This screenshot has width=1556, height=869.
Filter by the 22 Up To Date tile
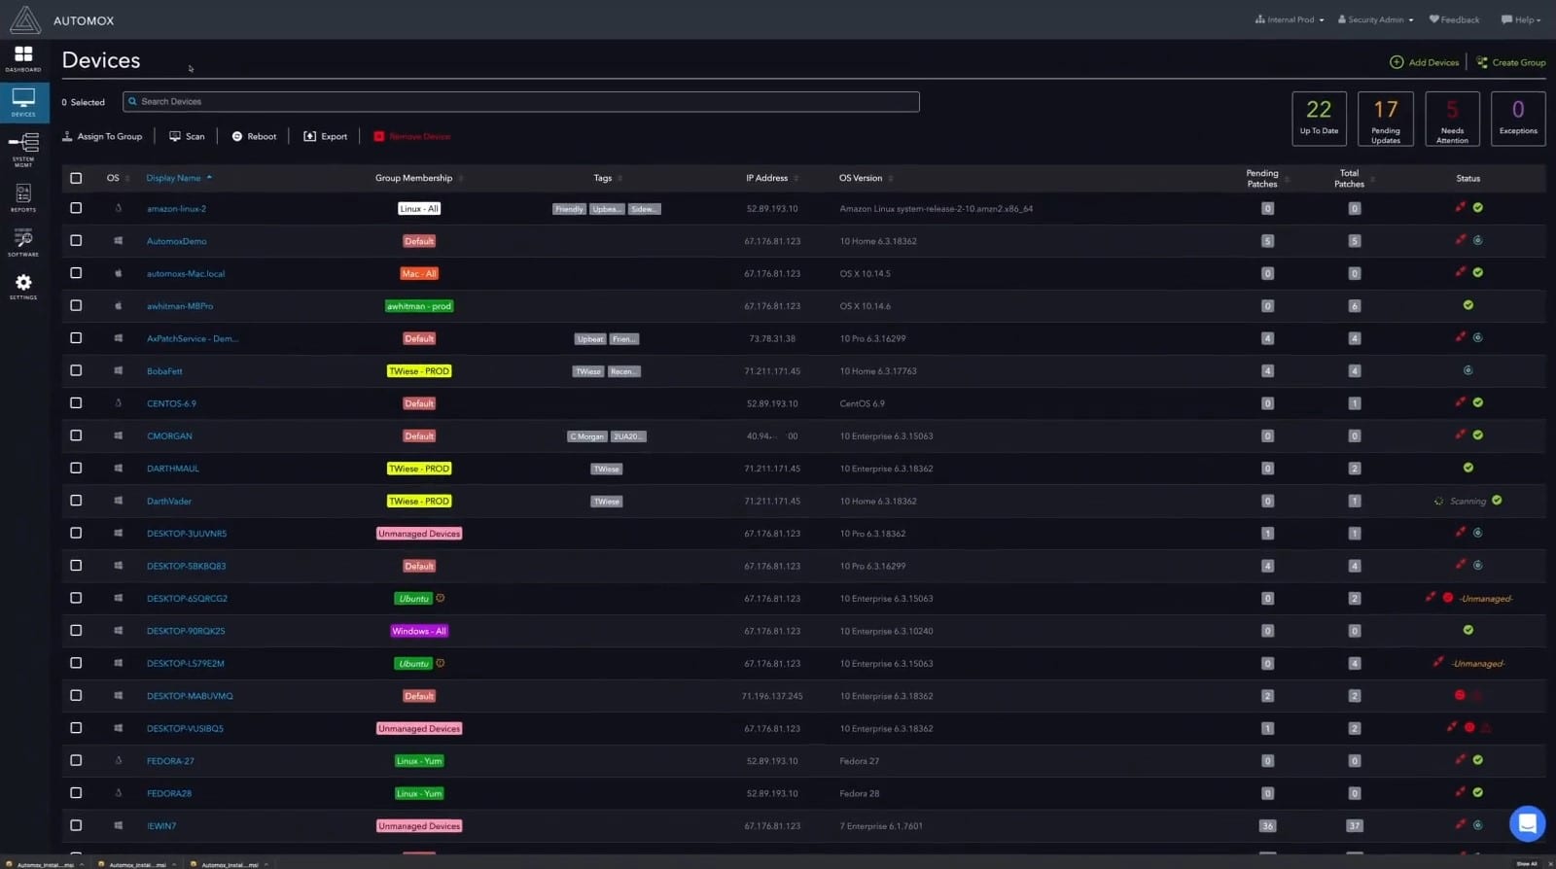pos(1319,119)
